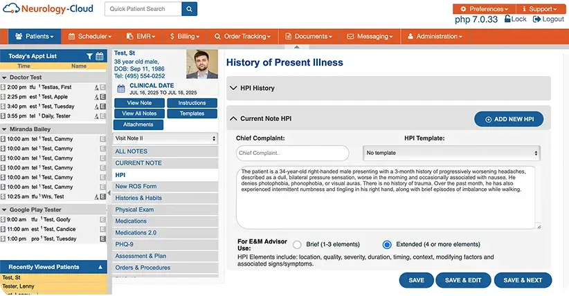The height and width of the screenshot is (296, 569).
Task: Click the A icon on Test, Apple row
Action: 96,97
